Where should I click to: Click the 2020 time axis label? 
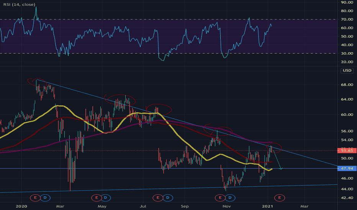pyautogui.click(x=21, y=206)
